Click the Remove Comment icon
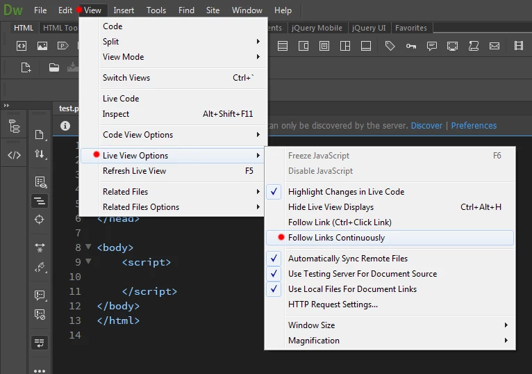 pyautogui.click(x=40, y=314)
